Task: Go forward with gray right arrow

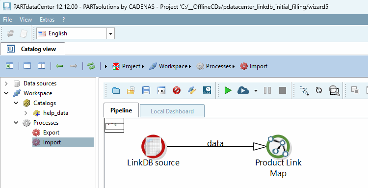Action: coord(74,66)
